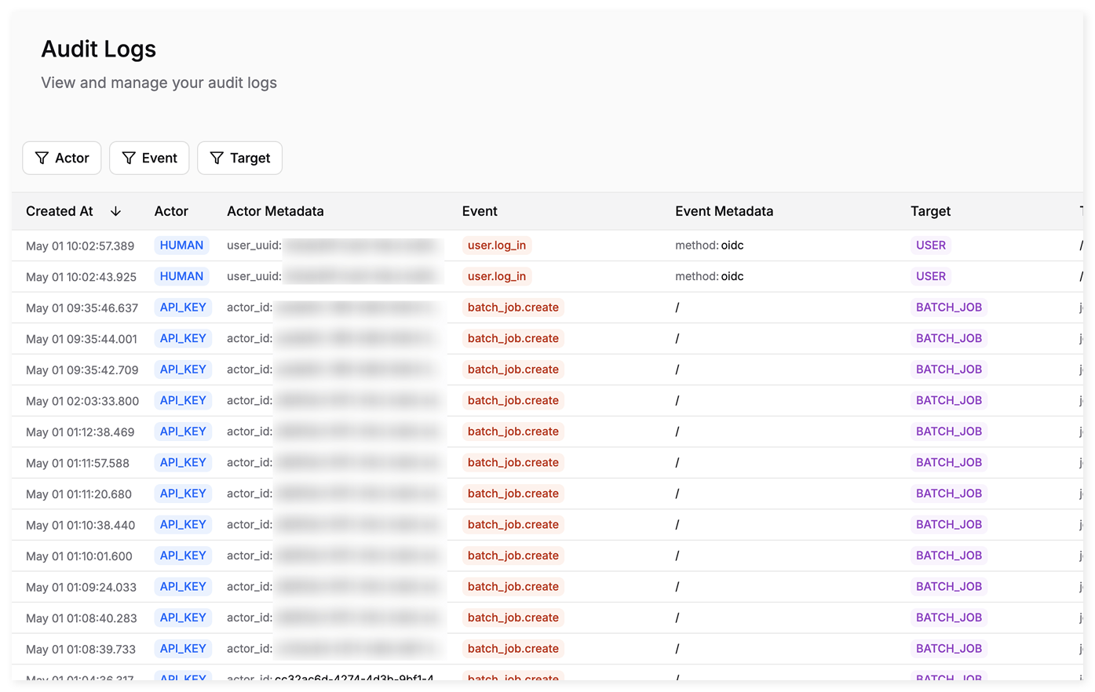This screenshot has width=1095, height=692.
Task: Click BATCH_JOB target in the 09:35:42.709 row
Action: (949, 370)
